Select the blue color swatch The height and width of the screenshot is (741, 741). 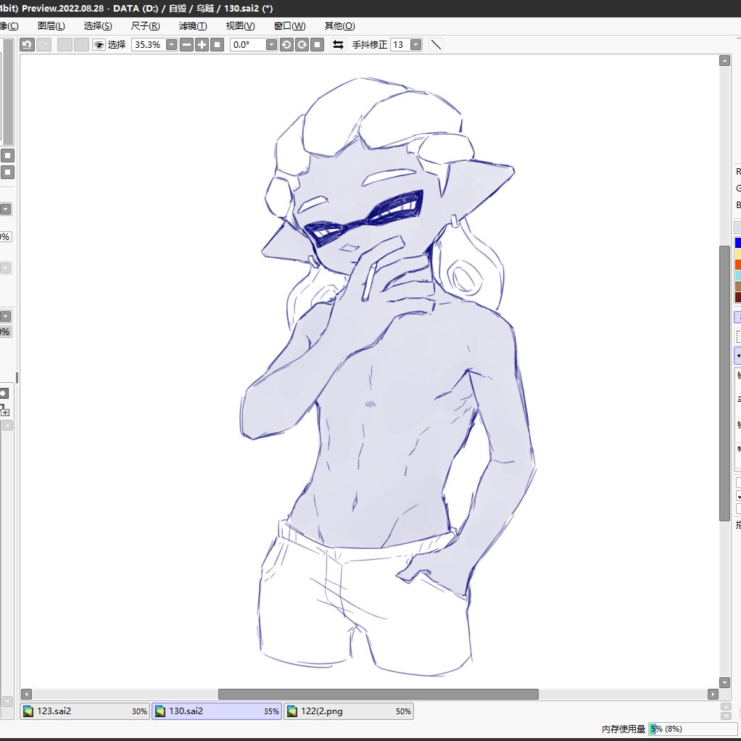coord(737,242)
